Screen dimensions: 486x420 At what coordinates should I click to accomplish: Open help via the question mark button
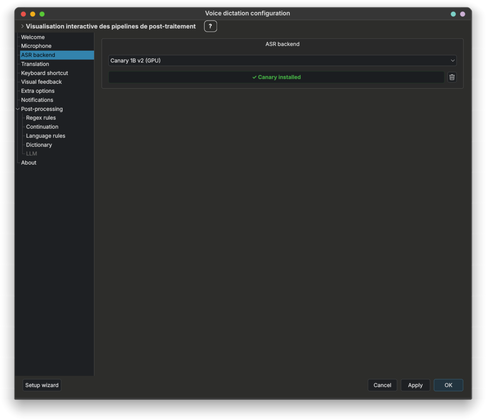click(210, 26)
